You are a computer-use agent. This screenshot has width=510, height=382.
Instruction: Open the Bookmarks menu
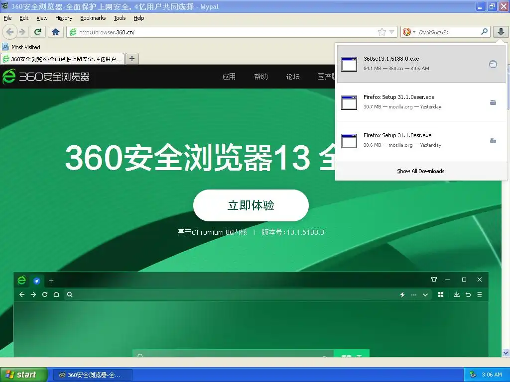coord(93,18)
